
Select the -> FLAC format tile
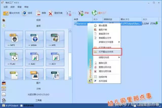tap(14, 58)
